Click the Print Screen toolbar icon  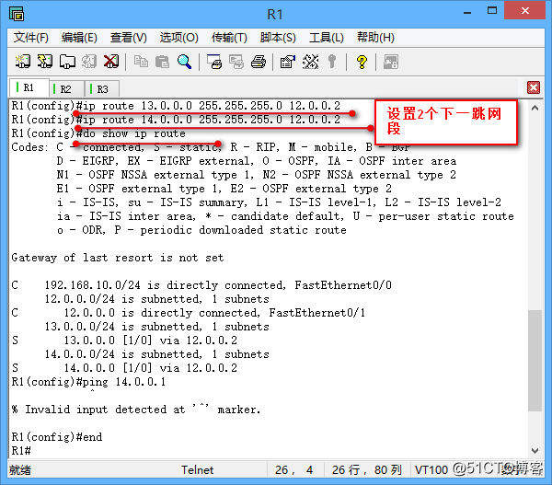click(x=214, y=62)
